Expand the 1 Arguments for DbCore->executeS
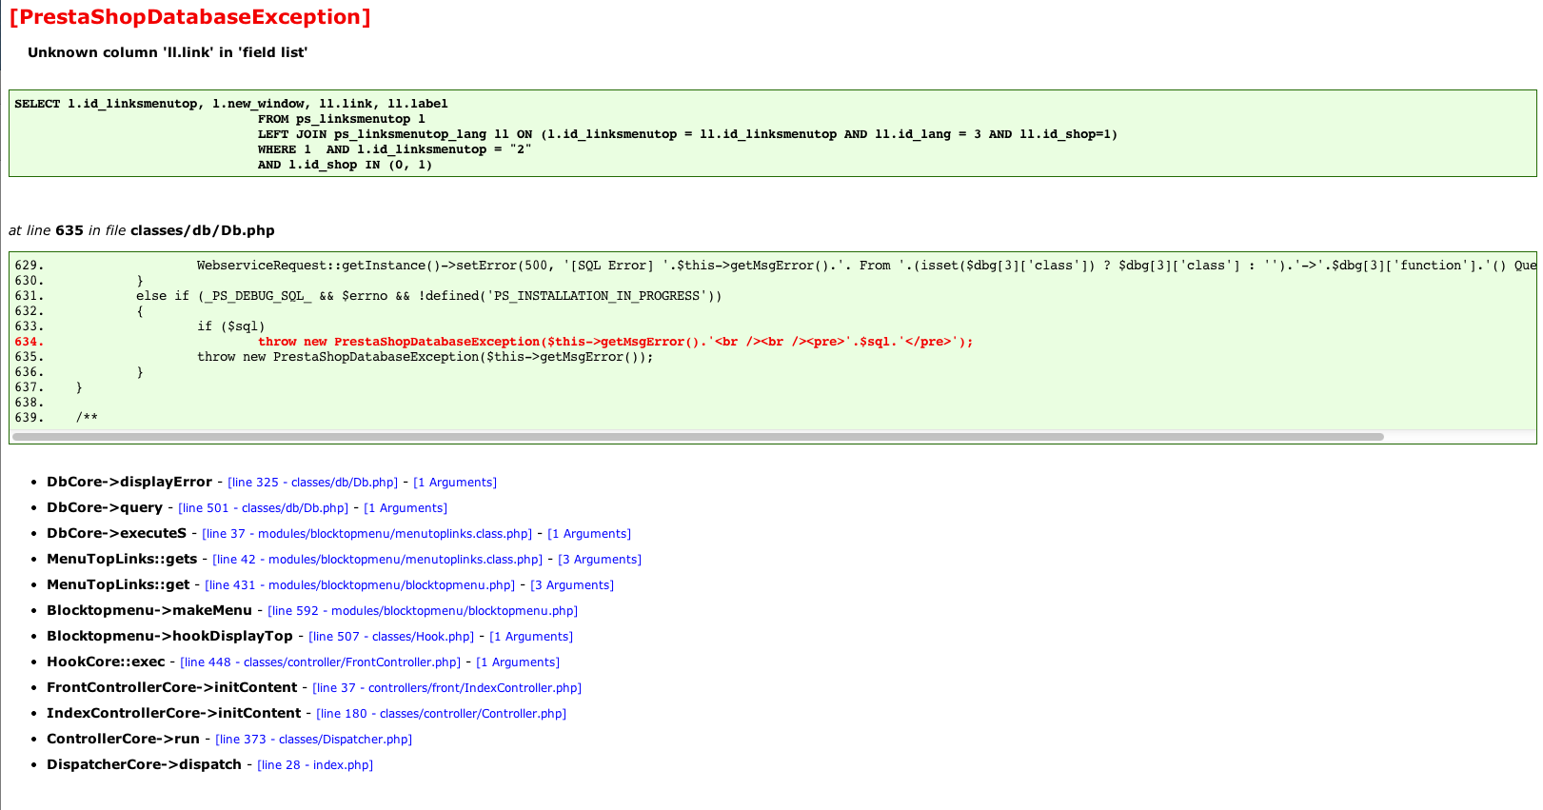The image size is (1543, 810). (x=589, y=534)
